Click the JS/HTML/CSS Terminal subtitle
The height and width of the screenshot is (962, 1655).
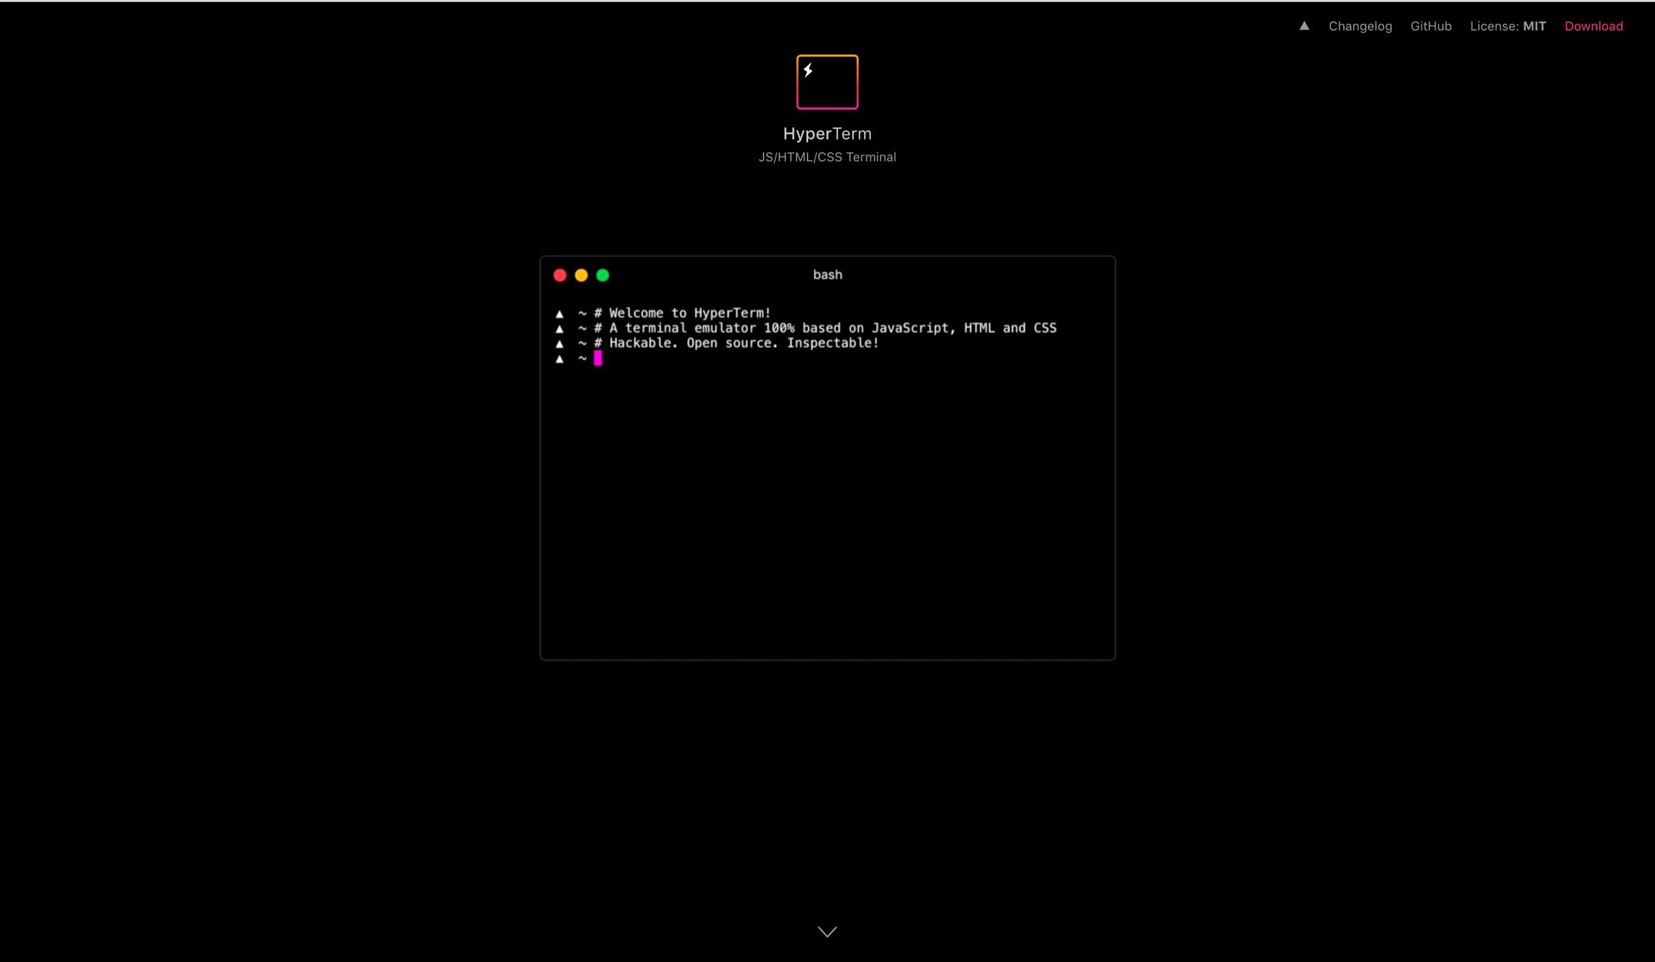[x=827, y=158]
